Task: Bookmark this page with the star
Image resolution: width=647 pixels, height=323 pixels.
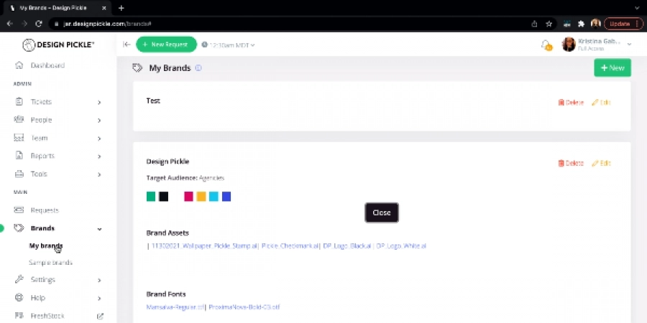Action: click(x=549, y=24)
